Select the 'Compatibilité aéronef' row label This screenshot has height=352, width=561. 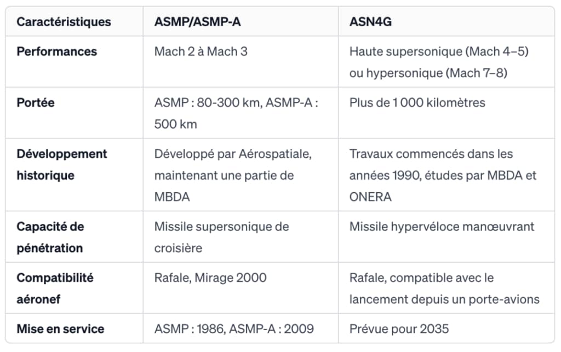pos(55,288)
